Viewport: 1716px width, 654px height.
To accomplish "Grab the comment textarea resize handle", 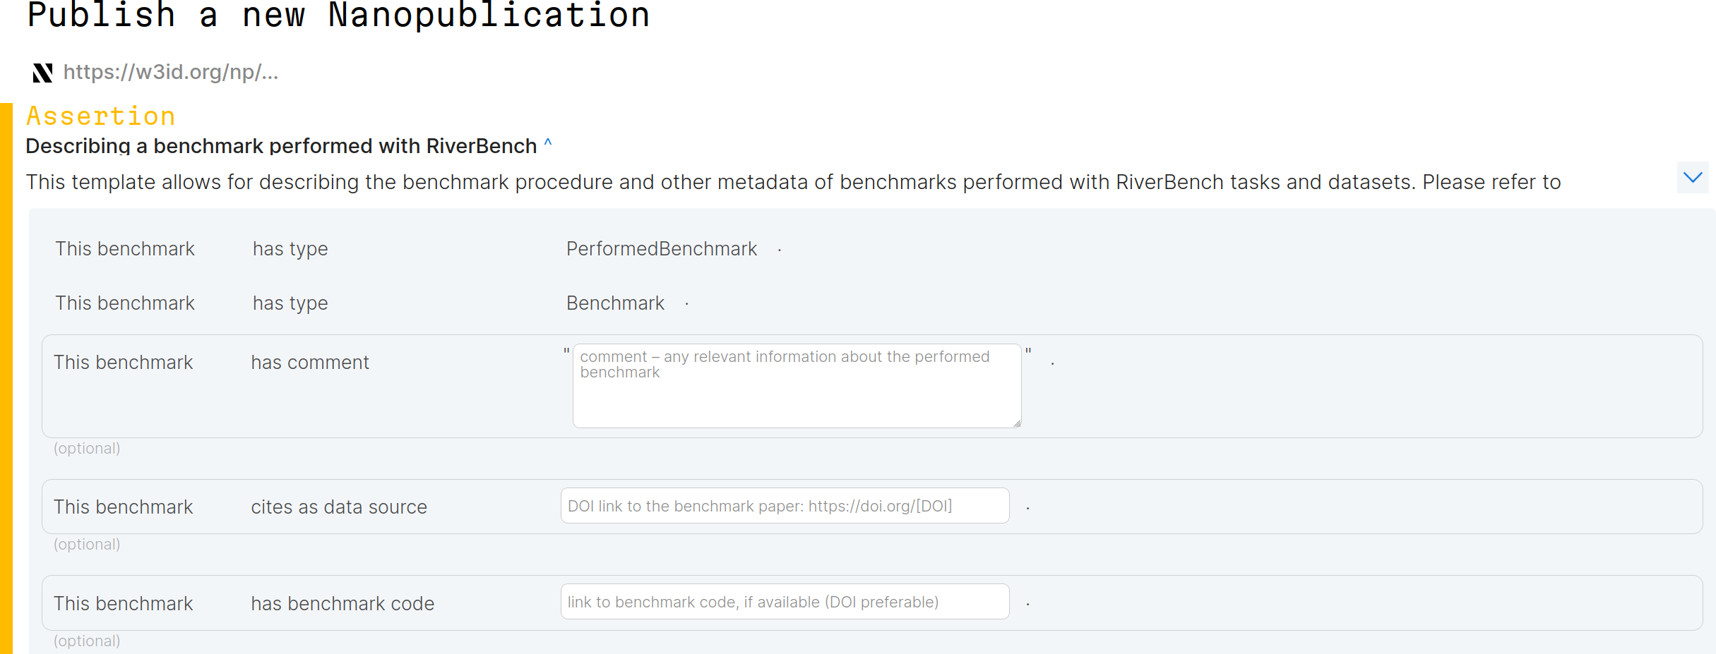I will pyautogui.click(x=1017, y=423).
